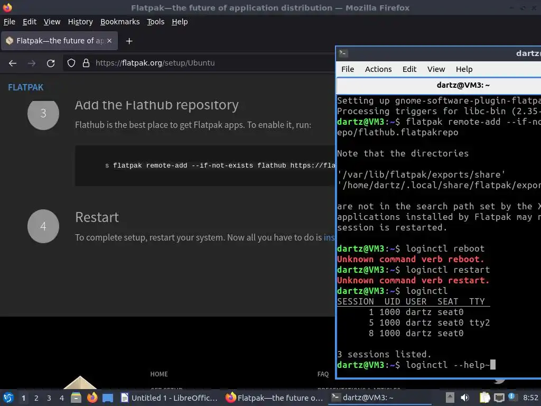Go back in Firefox
The height and width of the screenshot is (406, 541).
pos(13,63)
